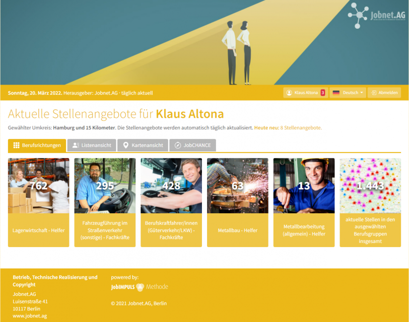Image resolution: width=409 pixels, height=322 pixels.
Task: Expand the Deutsch language dropdown arrow
Action: pyautogui.click(x=362, y=93)
